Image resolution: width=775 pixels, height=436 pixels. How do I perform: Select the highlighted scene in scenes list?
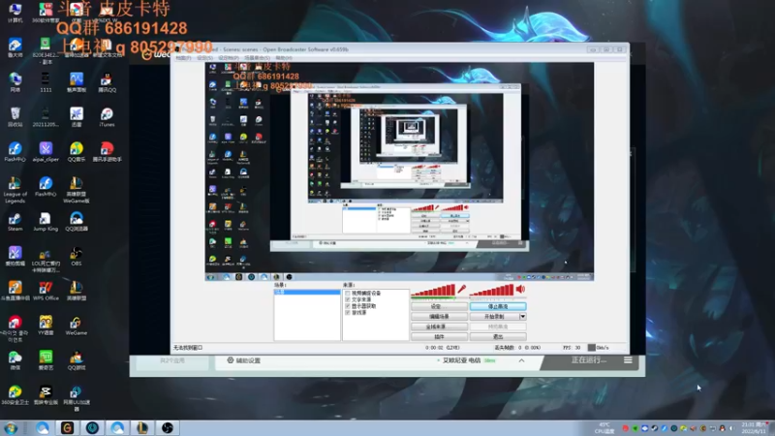[x=307, y=293]
